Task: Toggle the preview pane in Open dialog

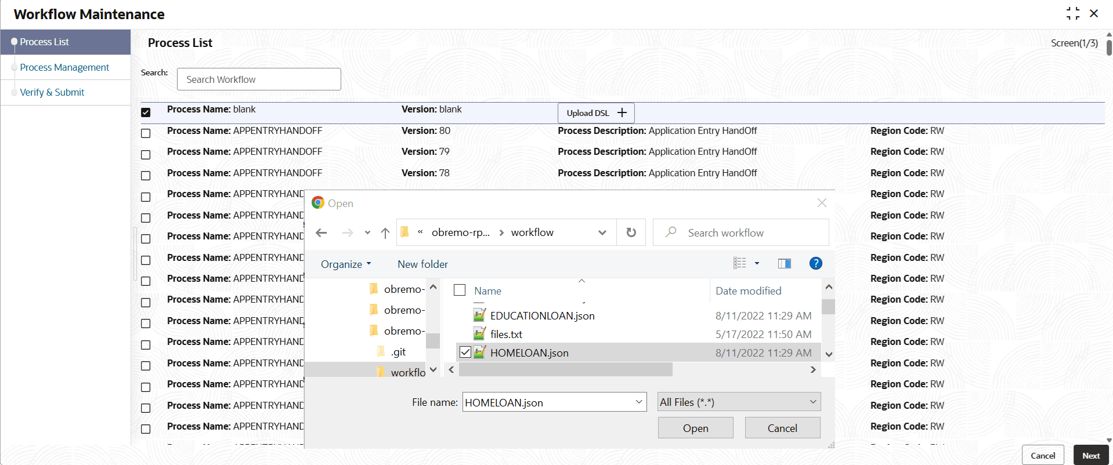Action: pos(785,264)
